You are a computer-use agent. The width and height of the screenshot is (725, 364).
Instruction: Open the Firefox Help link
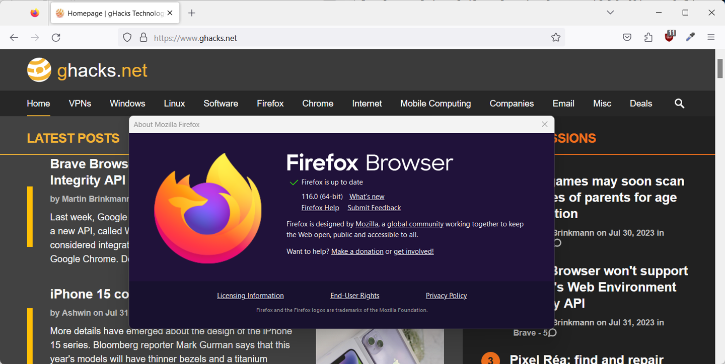[320, 208]
